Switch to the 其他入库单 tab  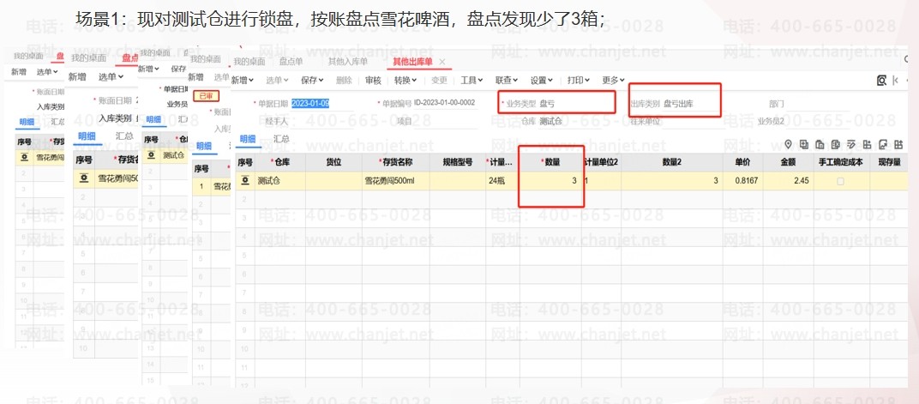point(347,62)
